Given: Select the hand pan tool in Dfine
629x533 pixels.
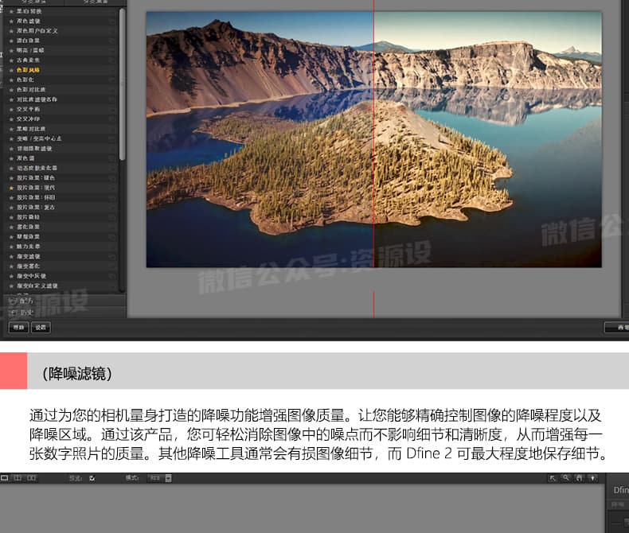Looking at the screenshot, I should [x=579, y=477].
